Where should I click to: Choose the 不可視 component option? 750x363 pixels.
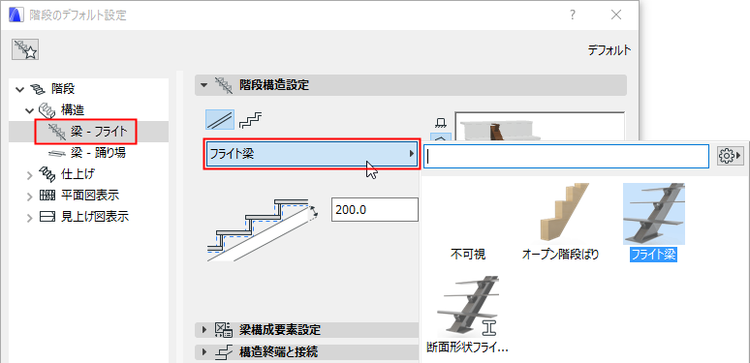tap(468, 254)
